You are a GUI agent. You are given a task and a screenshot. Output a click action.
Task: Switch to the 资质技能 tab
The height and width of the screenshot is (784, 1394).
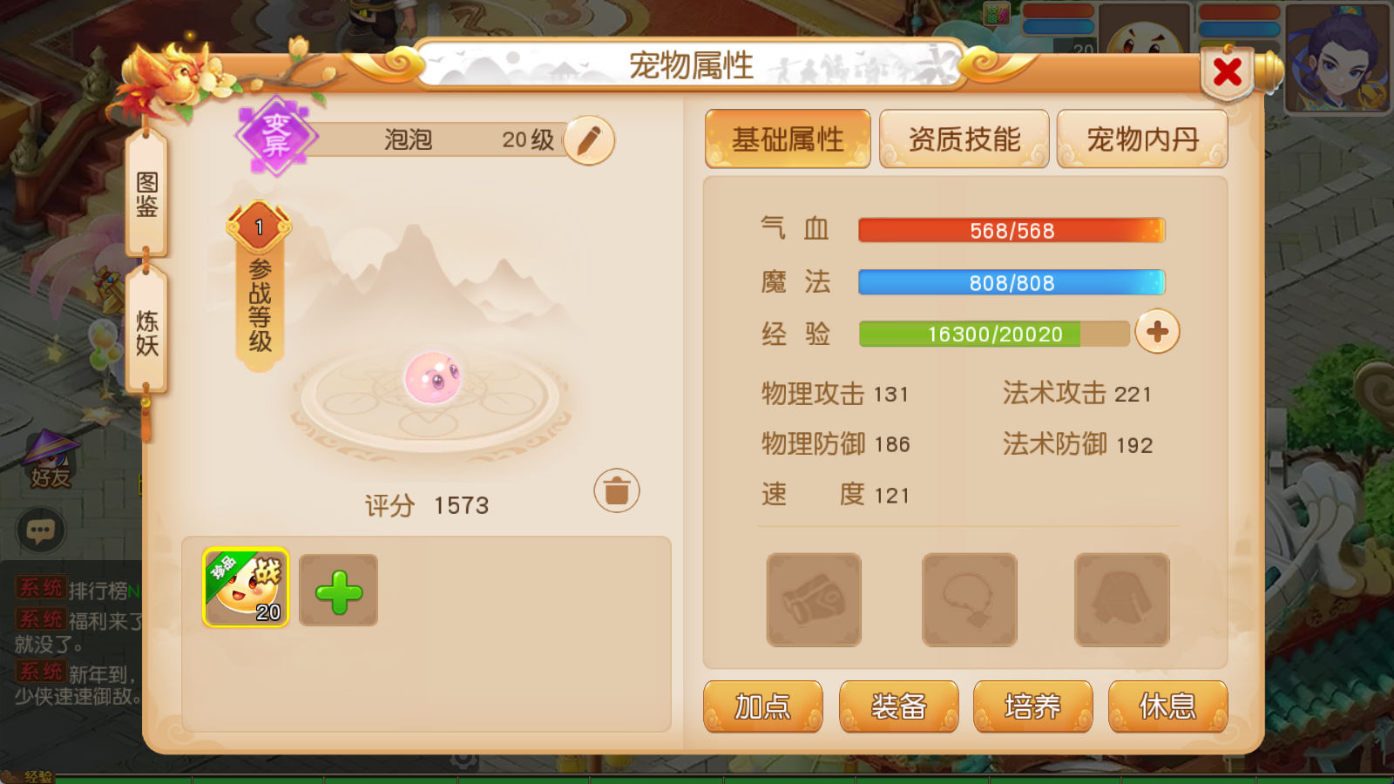[x=964, y=139]
